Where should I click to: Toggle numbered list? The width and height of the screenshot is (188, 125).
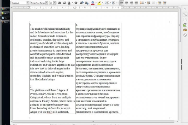point(114,3)
